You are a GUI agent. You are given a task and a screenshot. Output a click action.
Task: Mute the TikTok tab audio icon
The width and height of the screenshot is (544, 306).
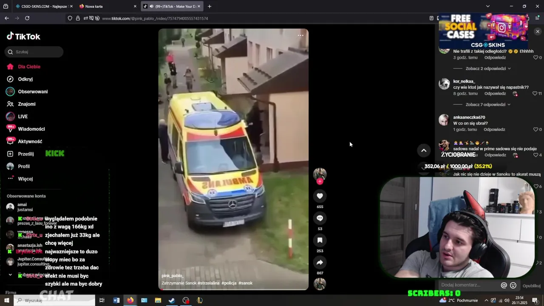pos(152,6)
